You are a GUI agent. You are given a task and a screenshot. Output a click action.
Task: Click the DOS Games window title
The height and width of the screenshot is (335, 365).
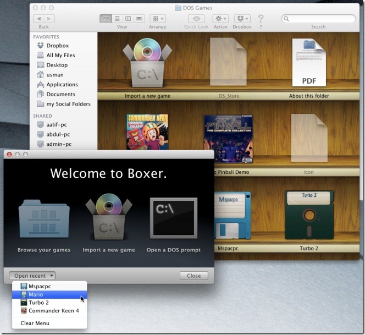pos(197,8)
